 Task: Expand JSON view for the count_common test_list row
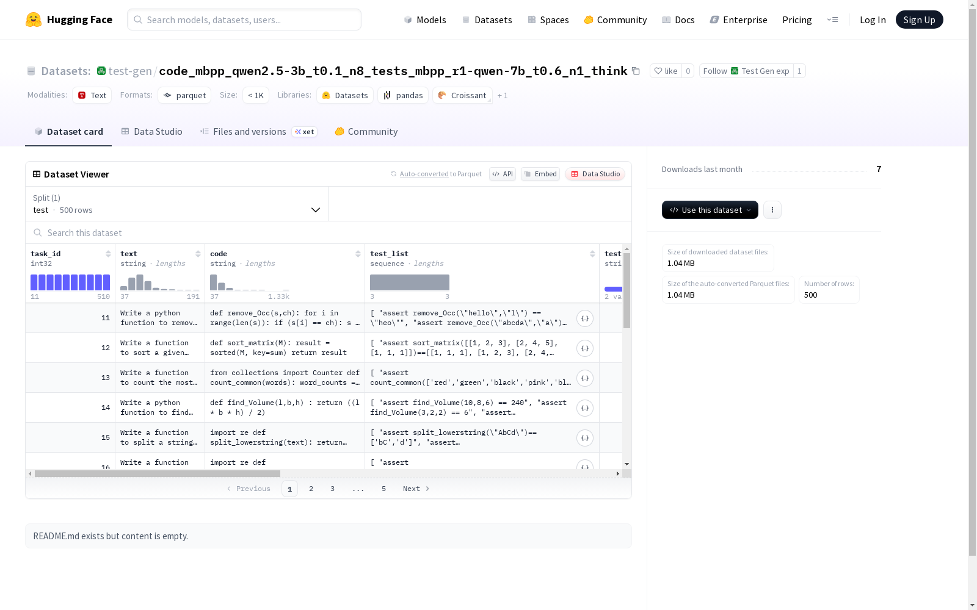pos(585,378)
